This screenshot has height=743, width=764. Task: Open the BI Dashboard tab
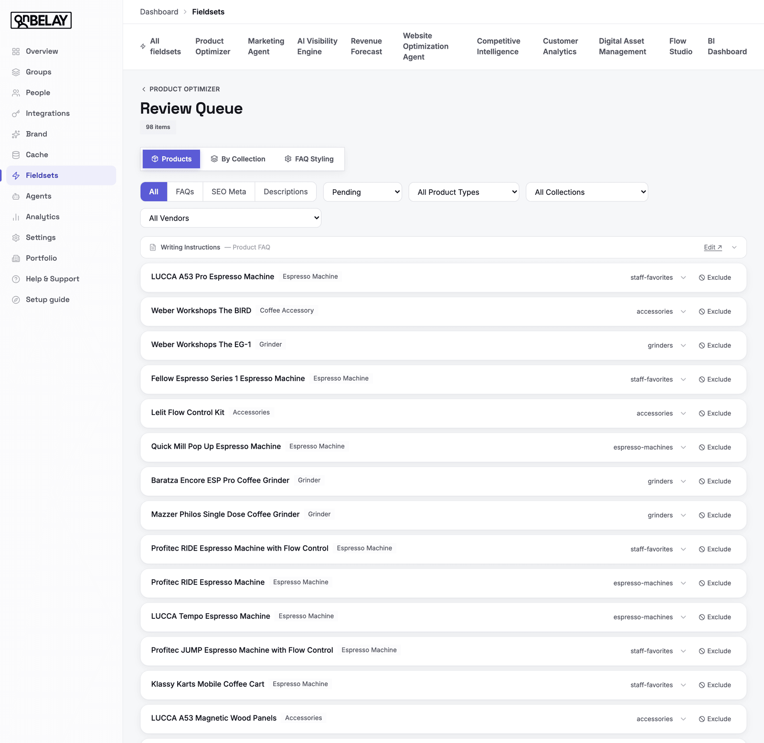(727, 46)
